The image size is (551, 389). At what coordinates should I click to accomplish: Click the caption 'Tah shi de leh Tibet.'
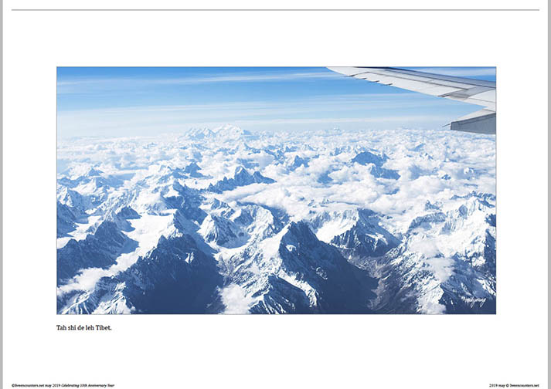pyautogui.click(x=84, y=328)
